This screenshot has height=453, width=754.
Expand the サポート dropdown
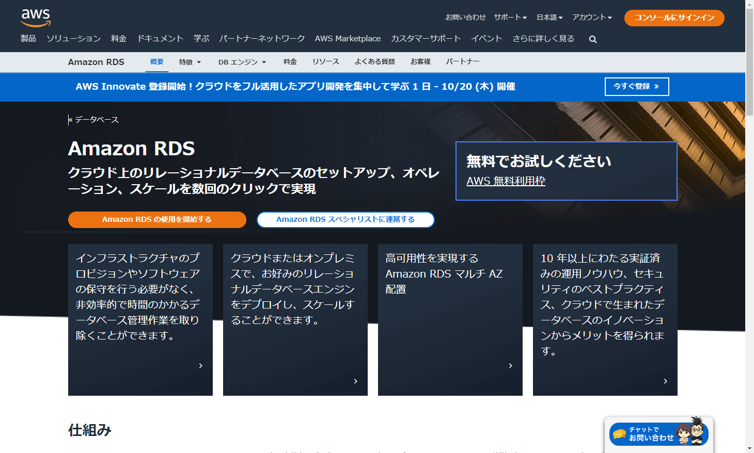click(x=510, y=18)
